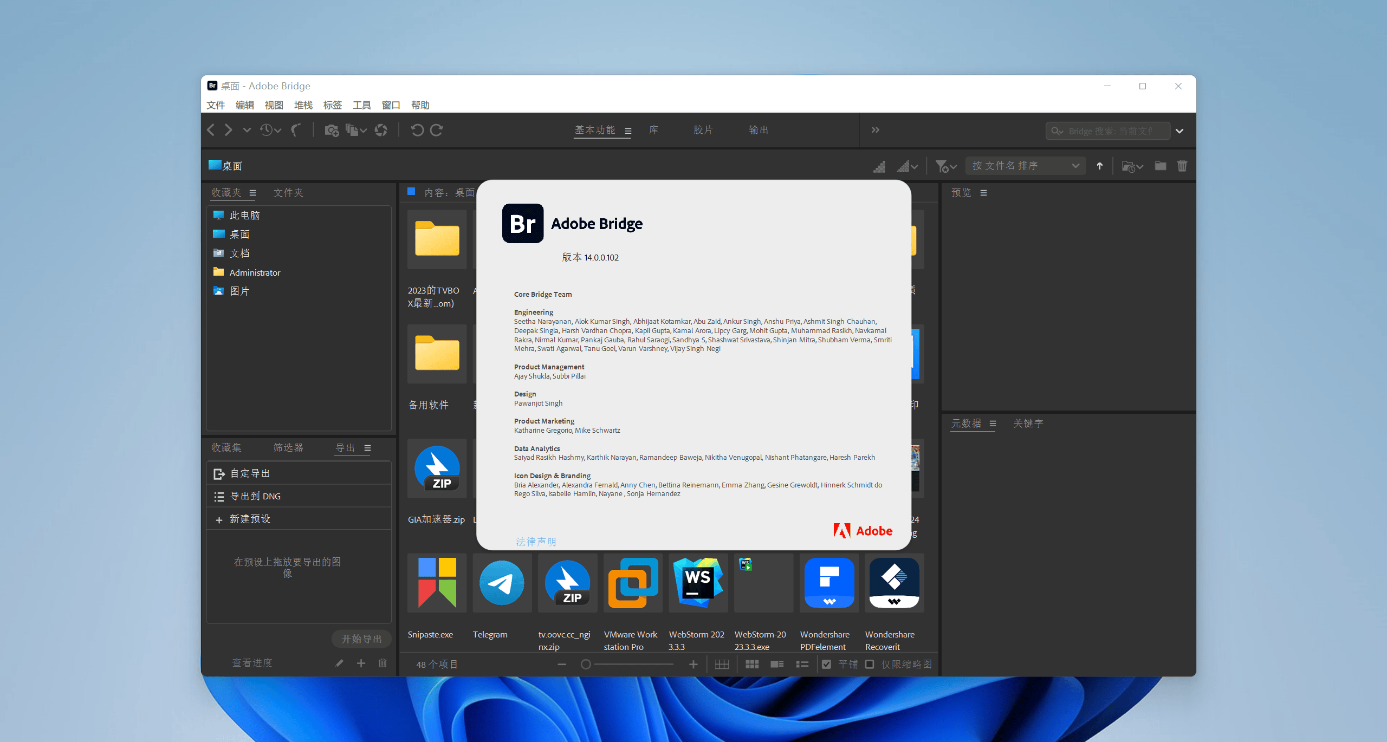Open 收藏夹 panel menu icon
The height and width of the screenshot is (742, 1387).
tap(252, 193)
